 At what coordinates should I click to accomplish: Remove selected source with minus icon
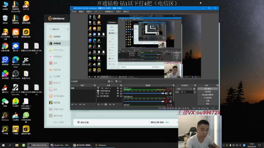tap(102, 104)
